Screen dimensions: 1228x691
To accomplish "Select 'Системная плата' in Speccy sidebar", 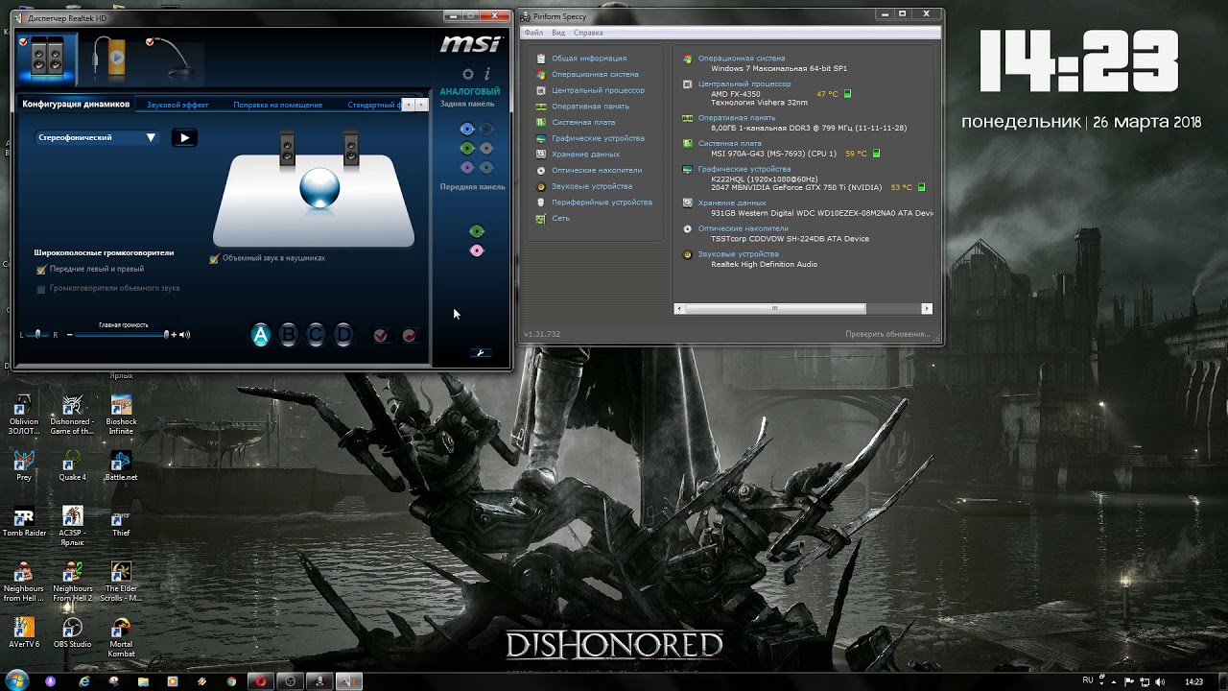I will [x=583, y=122].
